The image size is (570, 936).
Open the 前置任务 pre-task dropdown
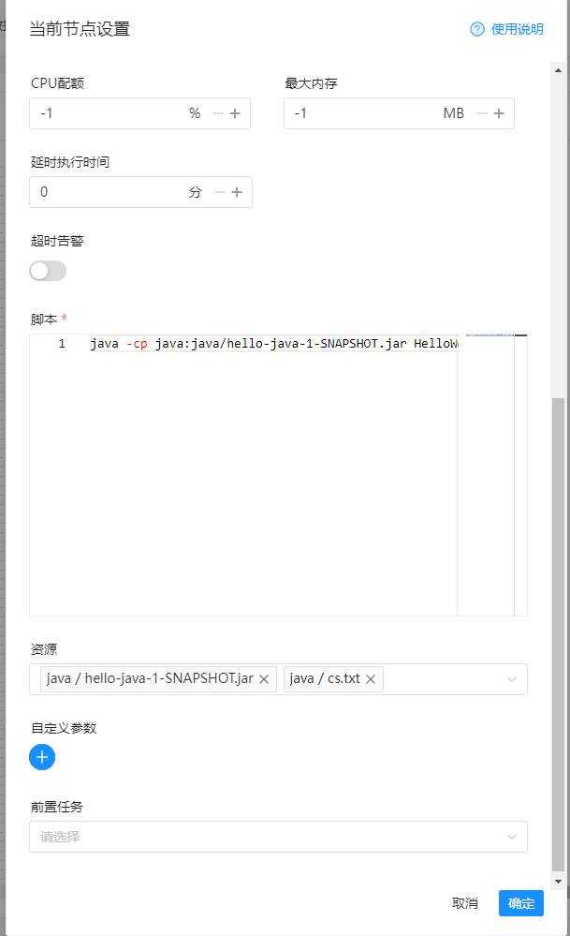[278, 837]
